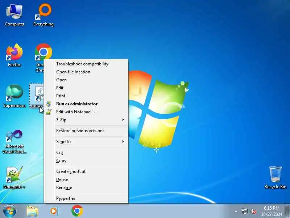Click the Show desktop strip

287,211
